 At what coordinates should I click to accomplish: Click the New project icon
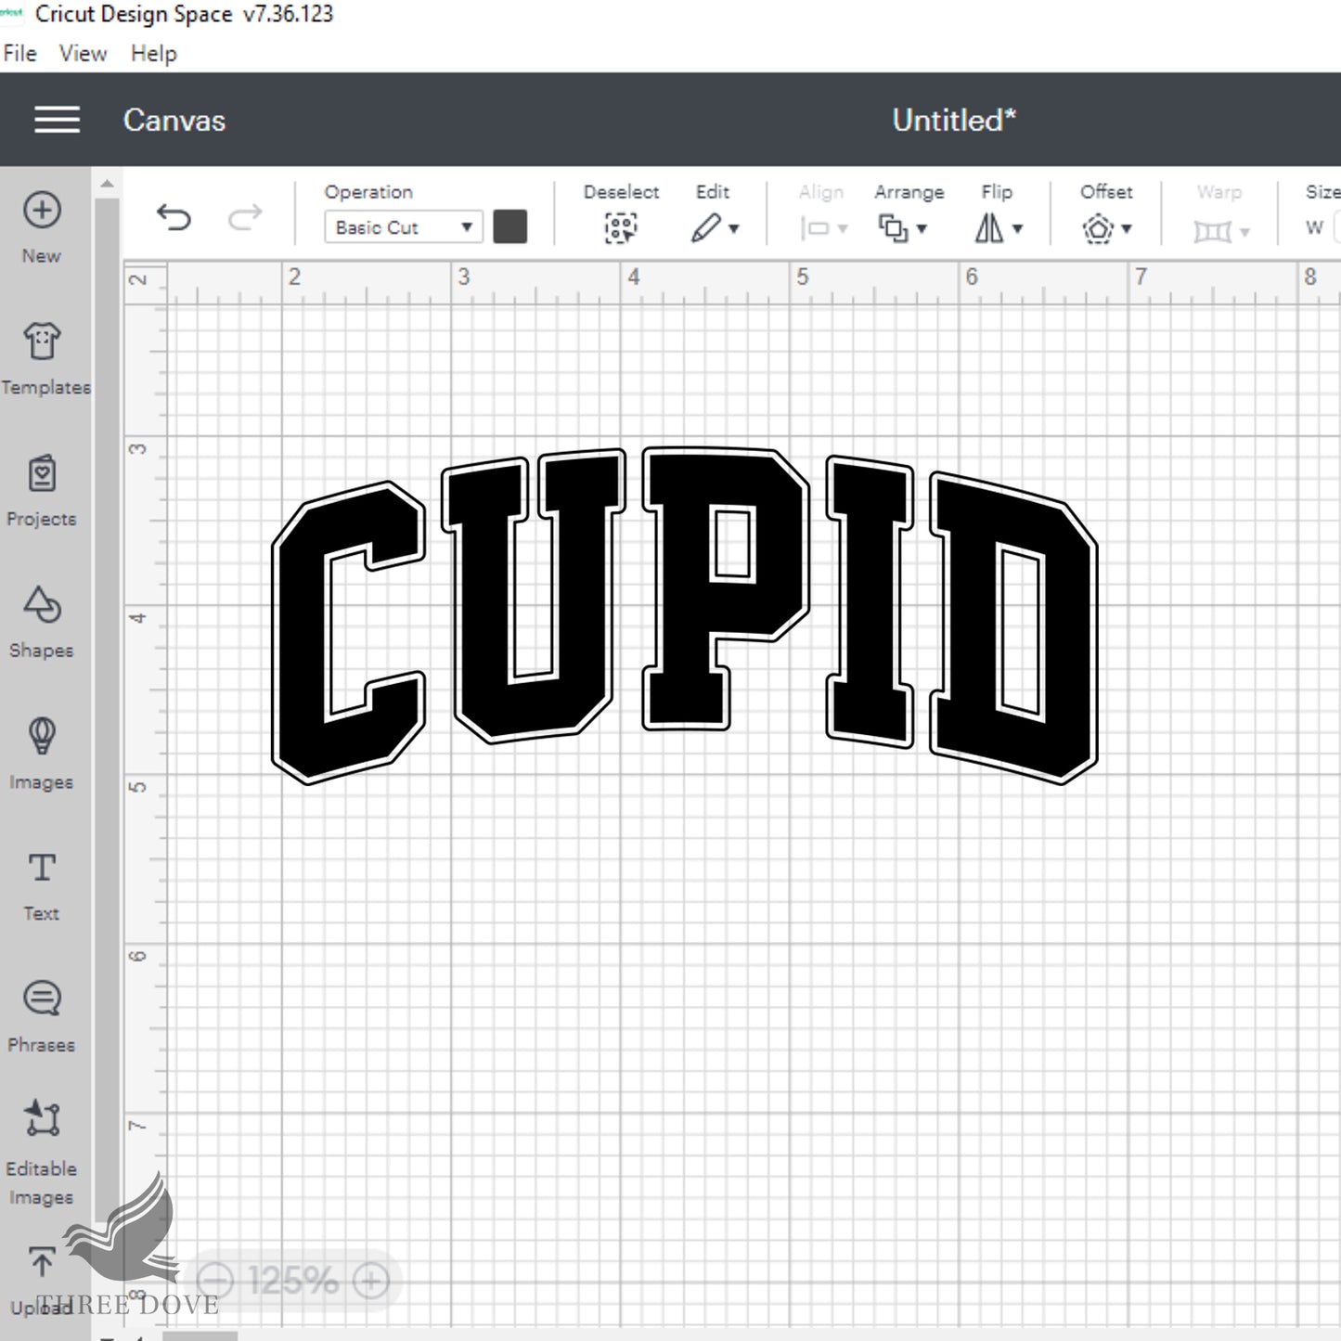tap(42, 210)
